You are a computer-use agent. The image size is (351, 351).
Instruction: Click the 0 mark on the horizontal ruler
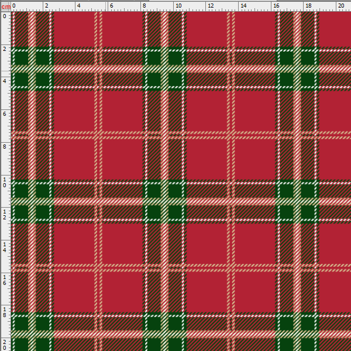[x=14, y=6]
